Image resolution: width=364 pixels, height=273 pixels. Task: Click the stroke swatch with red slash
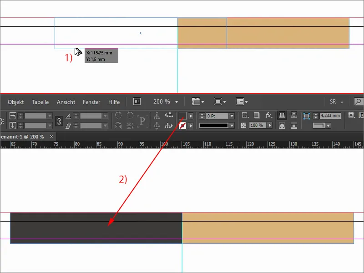pyautogui.click(x=182, y=126)
